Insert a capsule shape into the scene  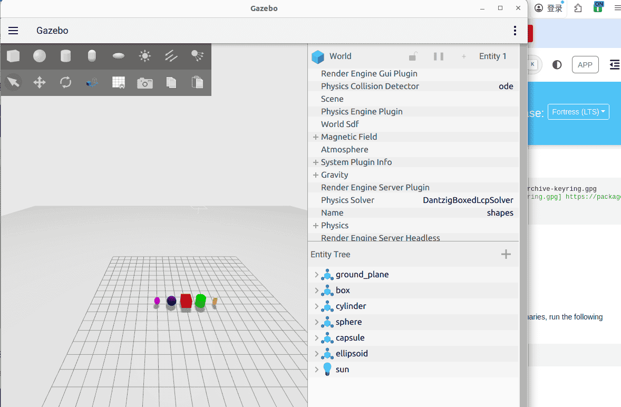point(92,56)
